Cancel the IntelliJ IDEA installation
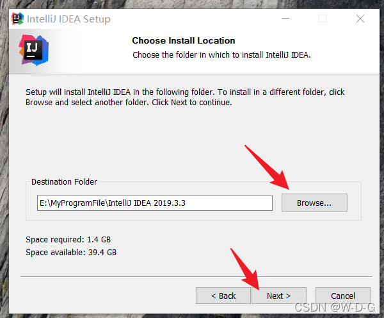 (x=343, y=296)
